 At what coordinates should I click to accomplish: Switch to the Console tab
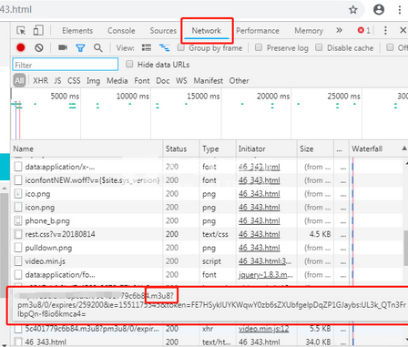click(x=121, y=31)
